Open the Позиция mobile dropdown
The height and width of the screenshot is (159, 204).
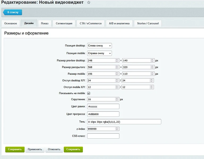[x=99, y=53]
